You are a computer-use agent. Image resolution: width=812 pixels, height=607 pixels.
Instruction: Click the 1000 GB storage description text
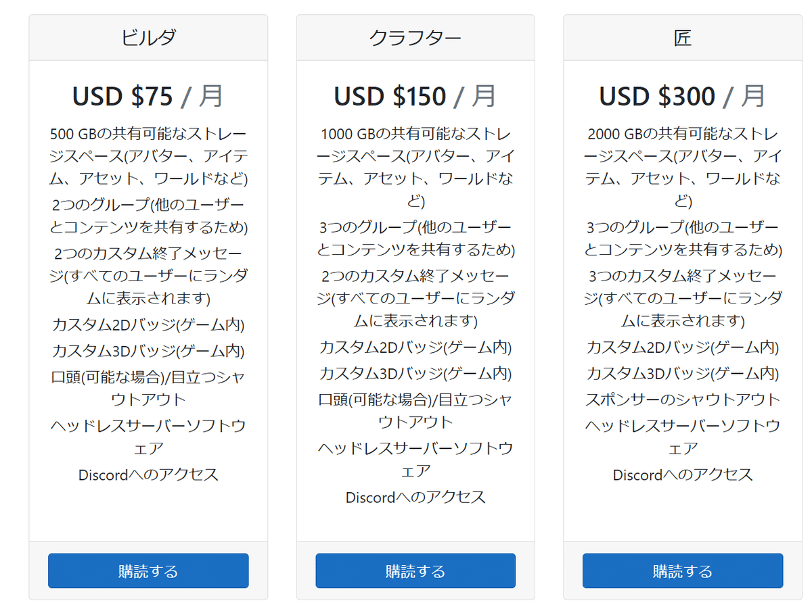click(x=415, y=167)
